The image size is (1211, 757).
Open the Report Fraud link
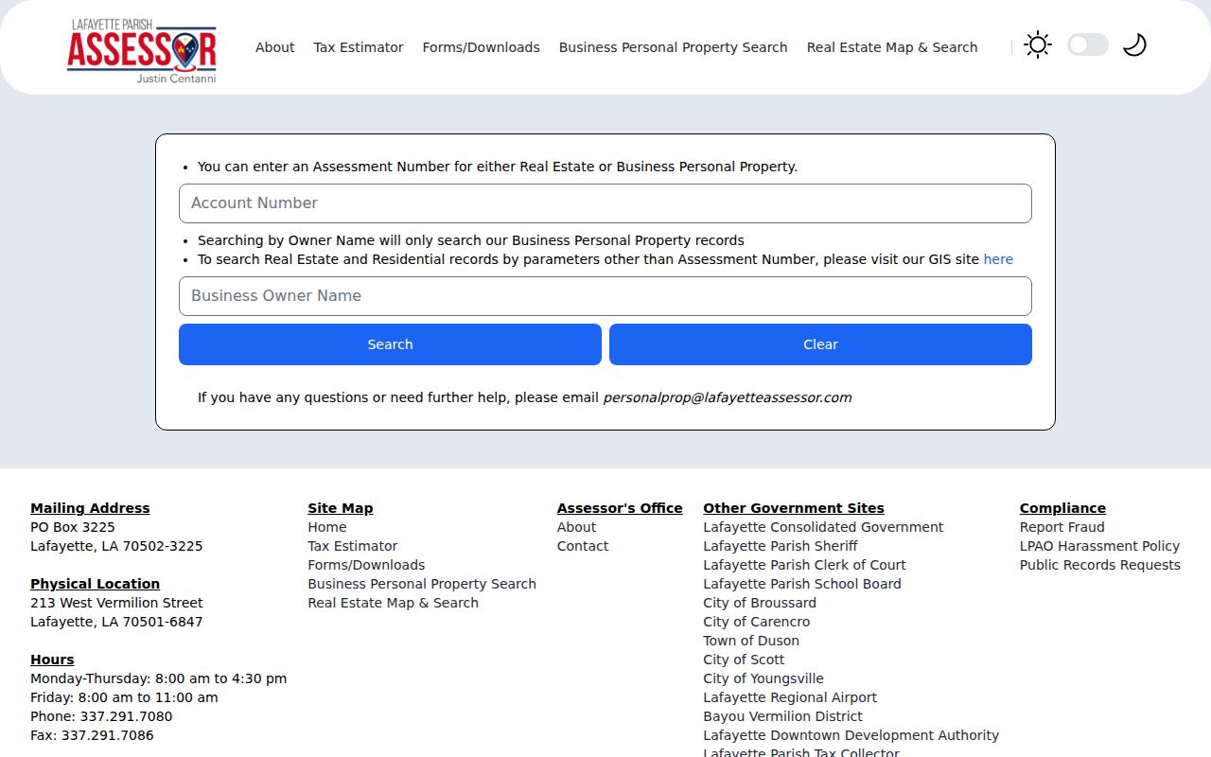pos(1062,527)
